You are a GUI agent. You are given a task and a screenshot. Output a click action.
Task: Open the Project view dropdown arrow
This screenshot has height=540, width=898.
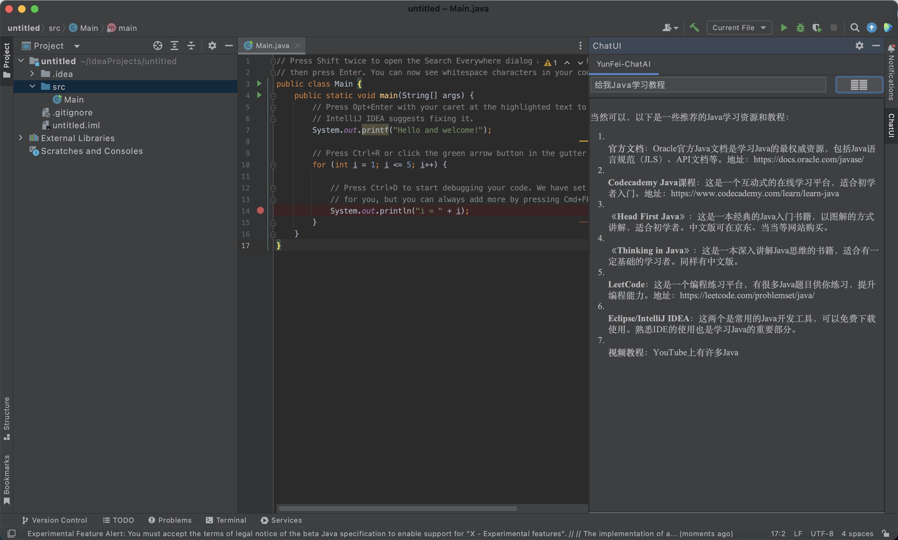77,46
